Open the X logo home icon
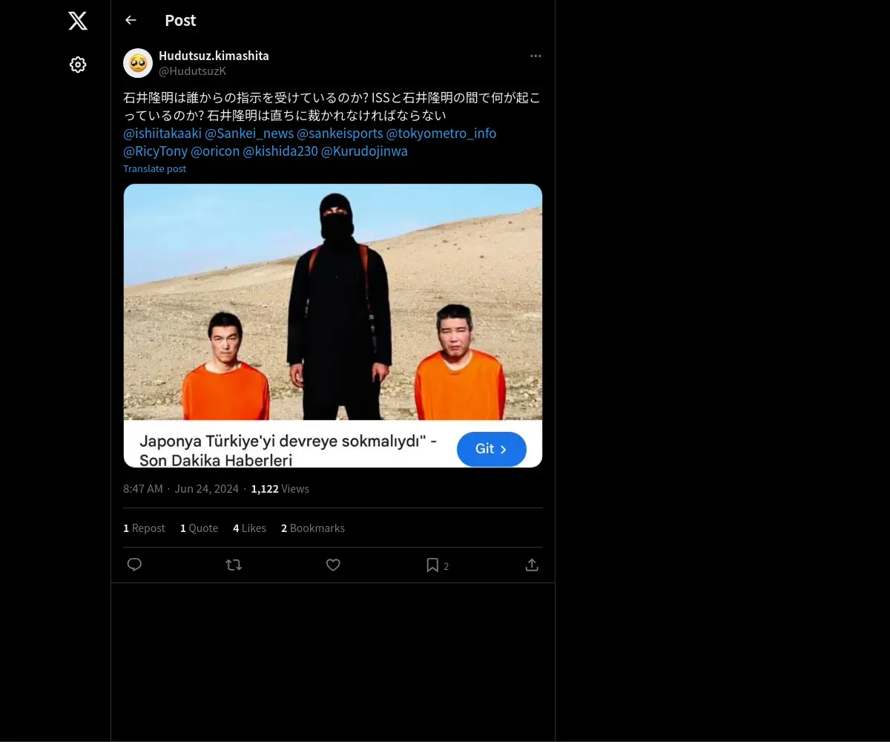 coord(78,21)
